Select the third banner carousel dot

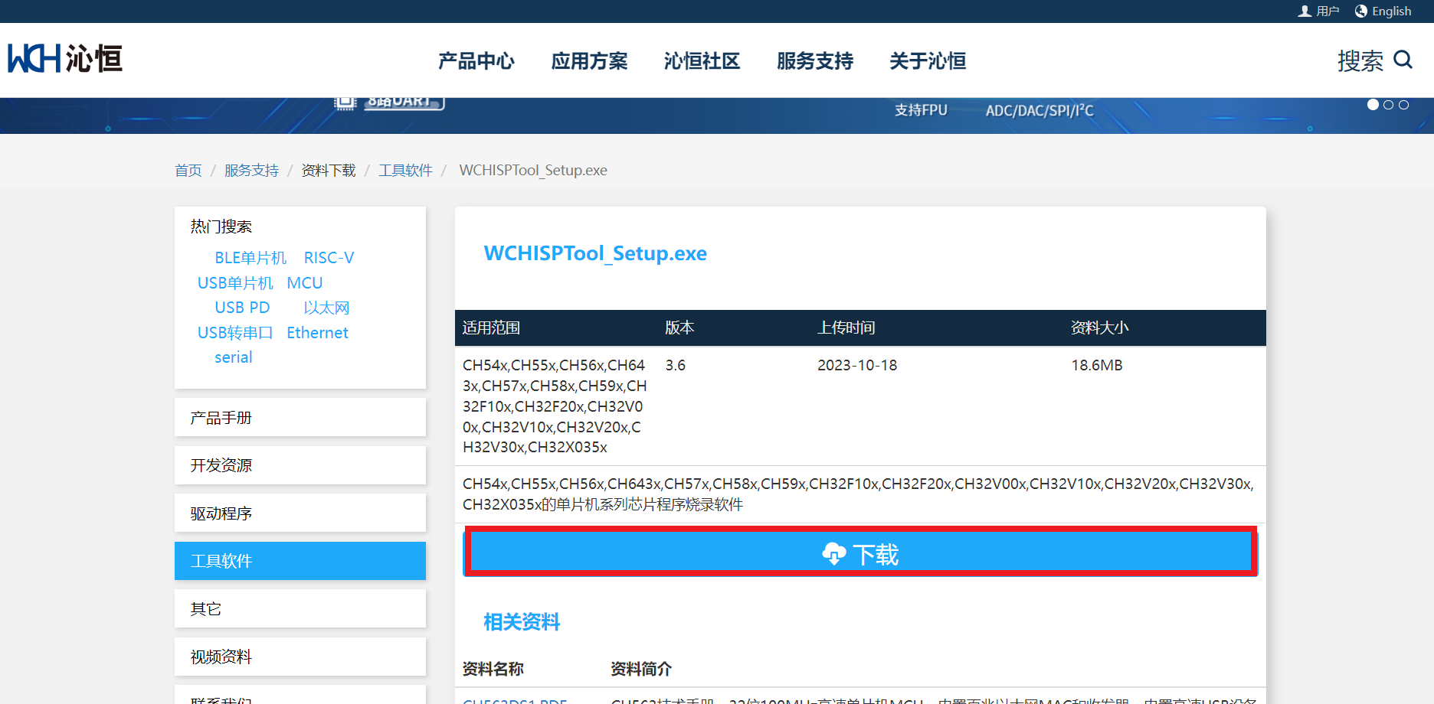pyautogui.click(x=1403, y=105)
